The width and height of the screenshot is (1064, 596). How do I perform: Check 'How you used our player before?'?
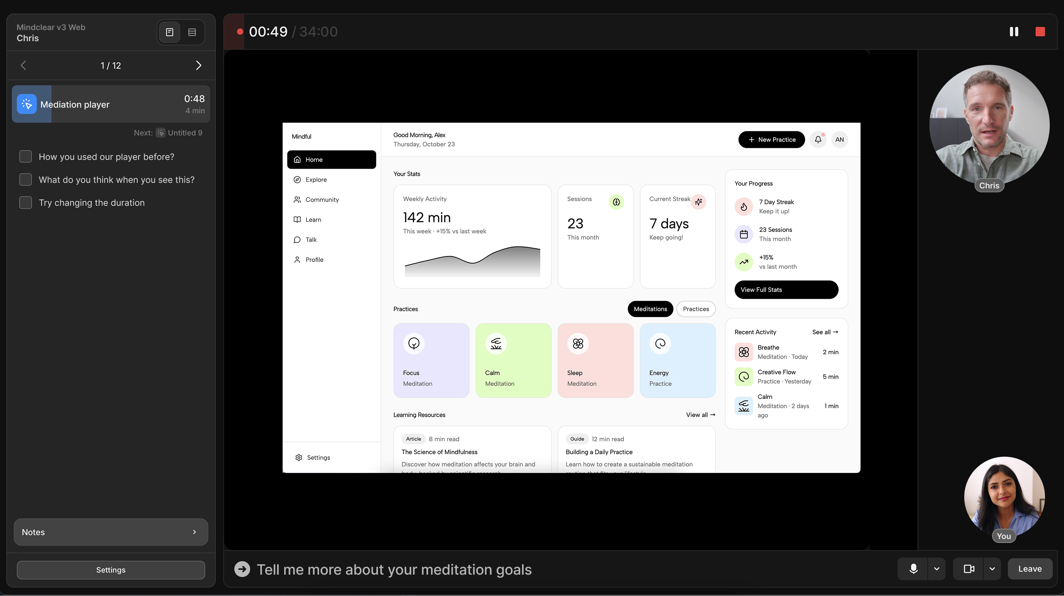(x=26, y=157)
